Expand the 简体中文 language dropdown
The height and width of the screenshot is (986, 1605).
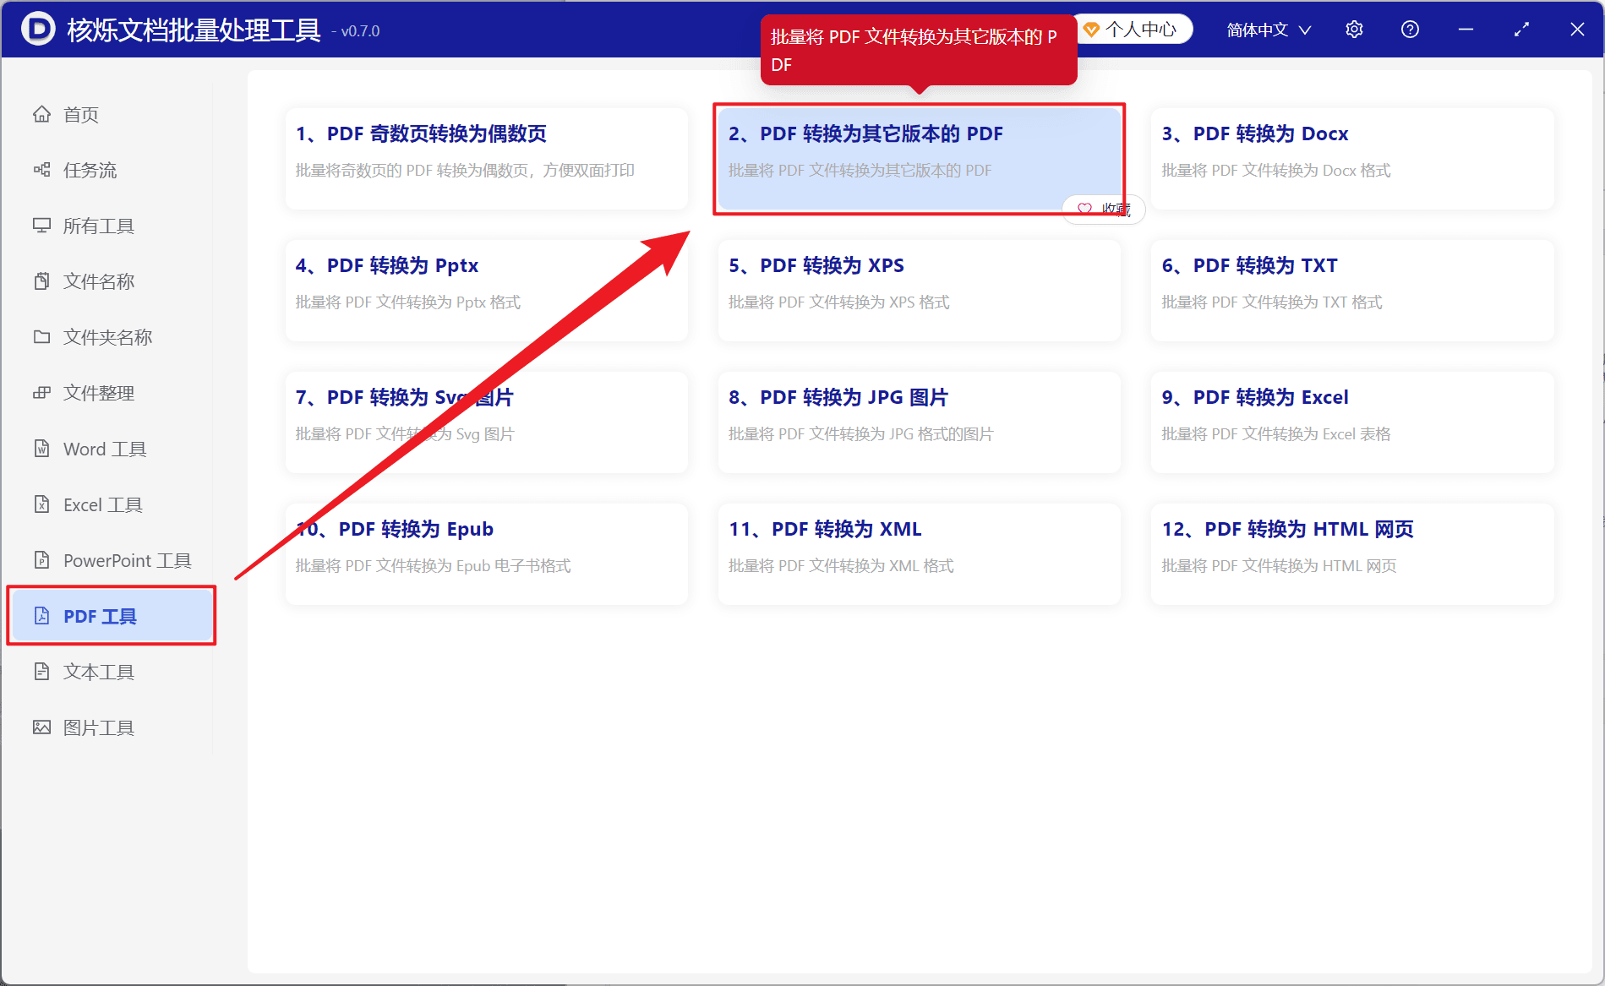(x=1269, y=30)
